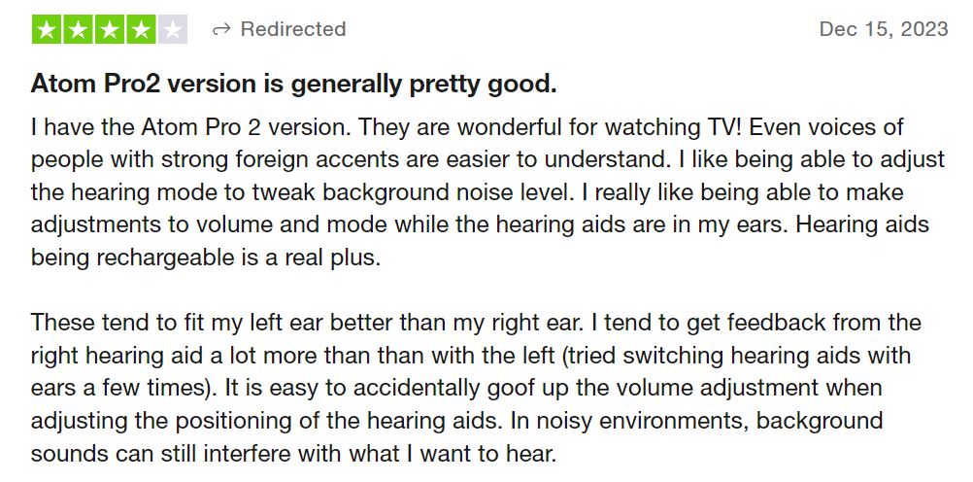
Task: Click the "Redirected" label
Action: pos(292,29)
